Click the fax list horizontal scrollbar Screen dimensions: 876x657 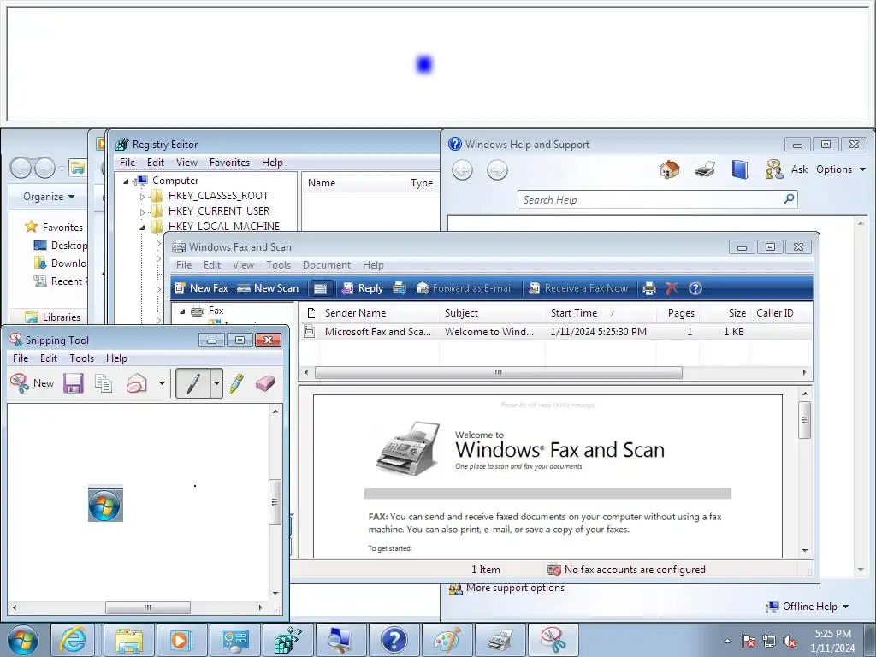click(x=499, y=372)
